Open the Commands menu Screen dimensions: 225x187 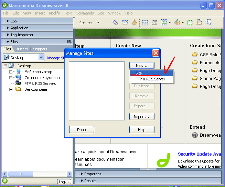click(85, 13)
